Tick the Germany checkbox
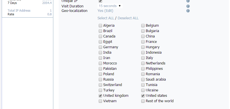Viewport: 230px width, 109px height. click(x=100, y=47)
